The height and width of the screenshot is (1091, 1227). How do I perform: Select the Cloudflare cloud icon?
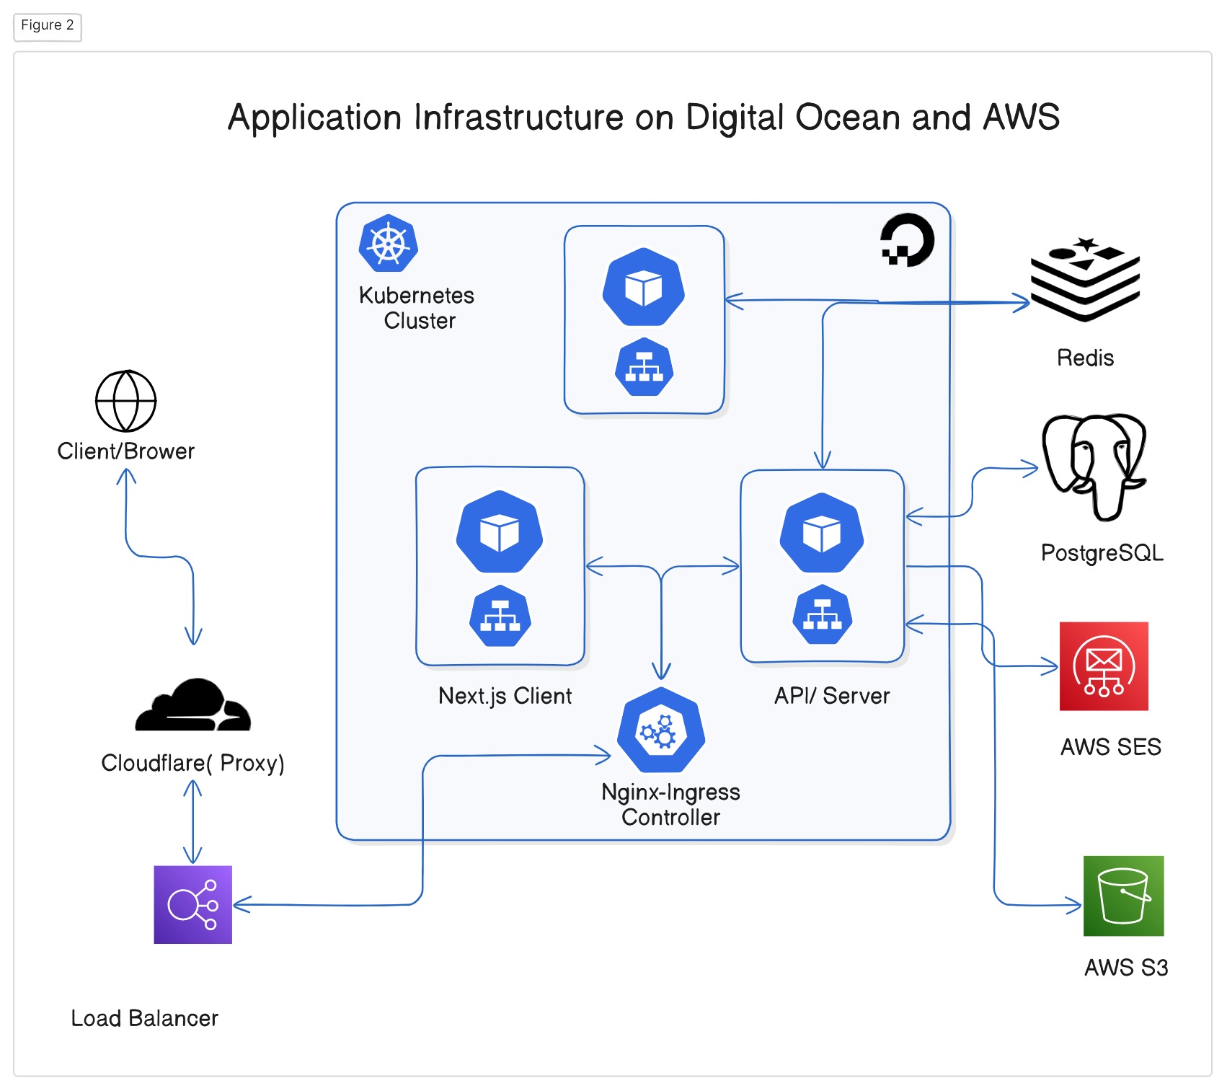pos(193,704)
